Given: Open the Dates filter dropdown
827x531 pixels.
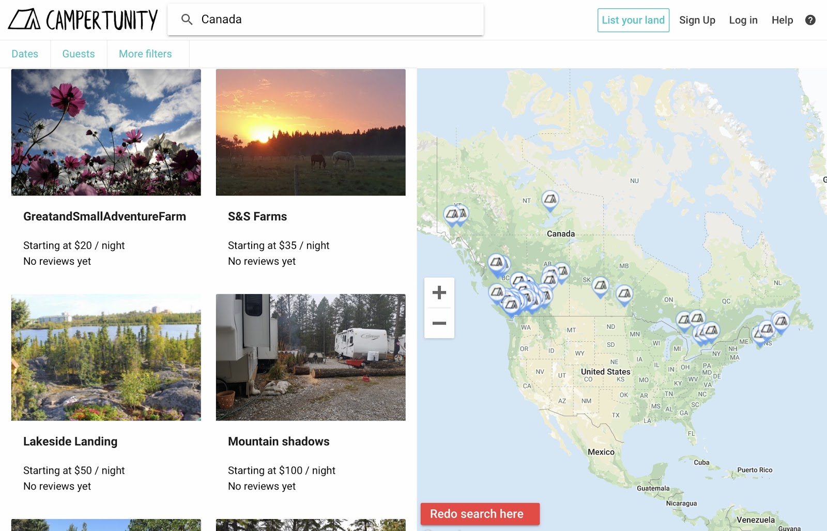Looking at the screenshot, I should [x=25, y=54].
